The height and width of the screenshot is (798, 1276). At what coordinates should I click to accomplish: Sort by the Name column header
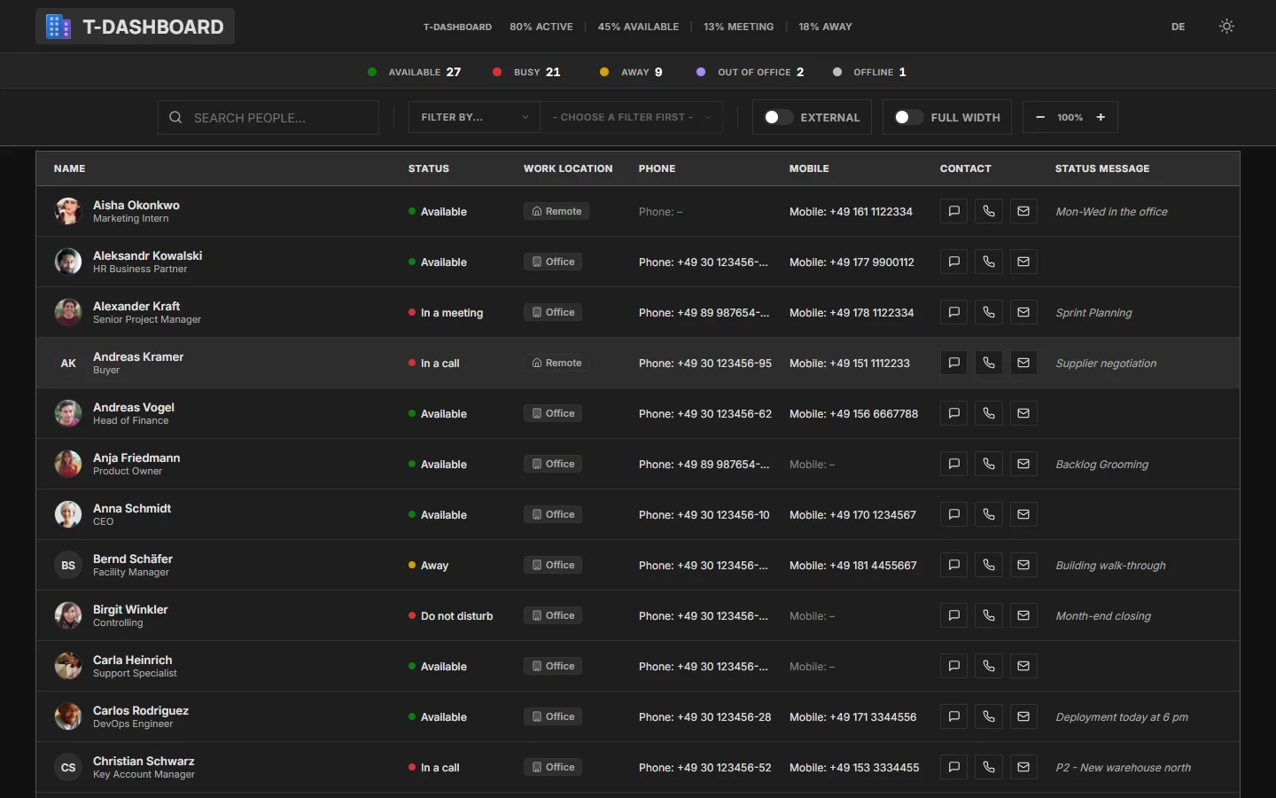pos(69,168)
